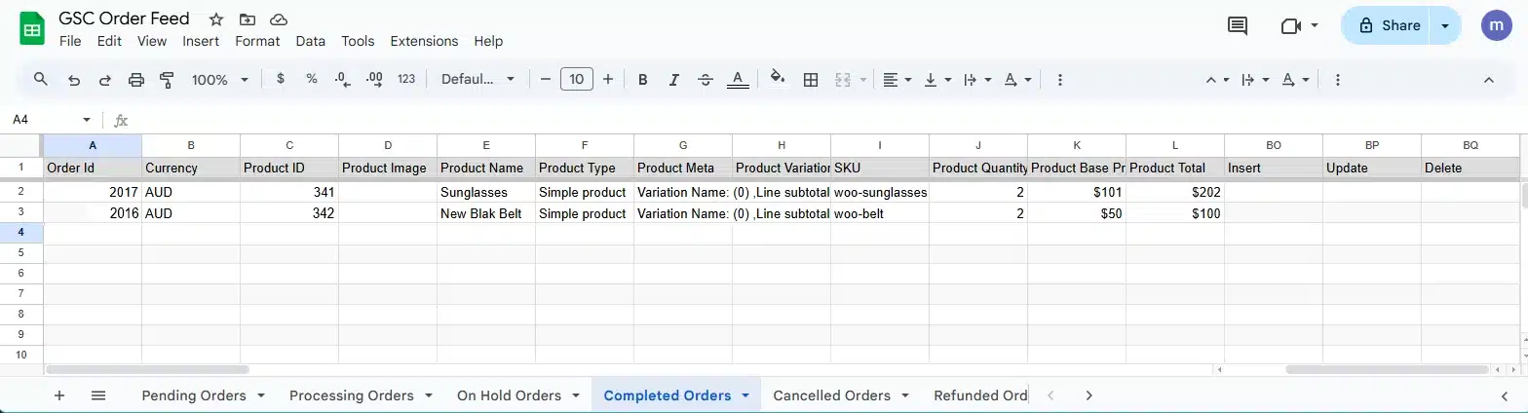Click the Google Sheets home logo
The height and width of the screenshot is (413, 1528).
click(x=32, y=28)
